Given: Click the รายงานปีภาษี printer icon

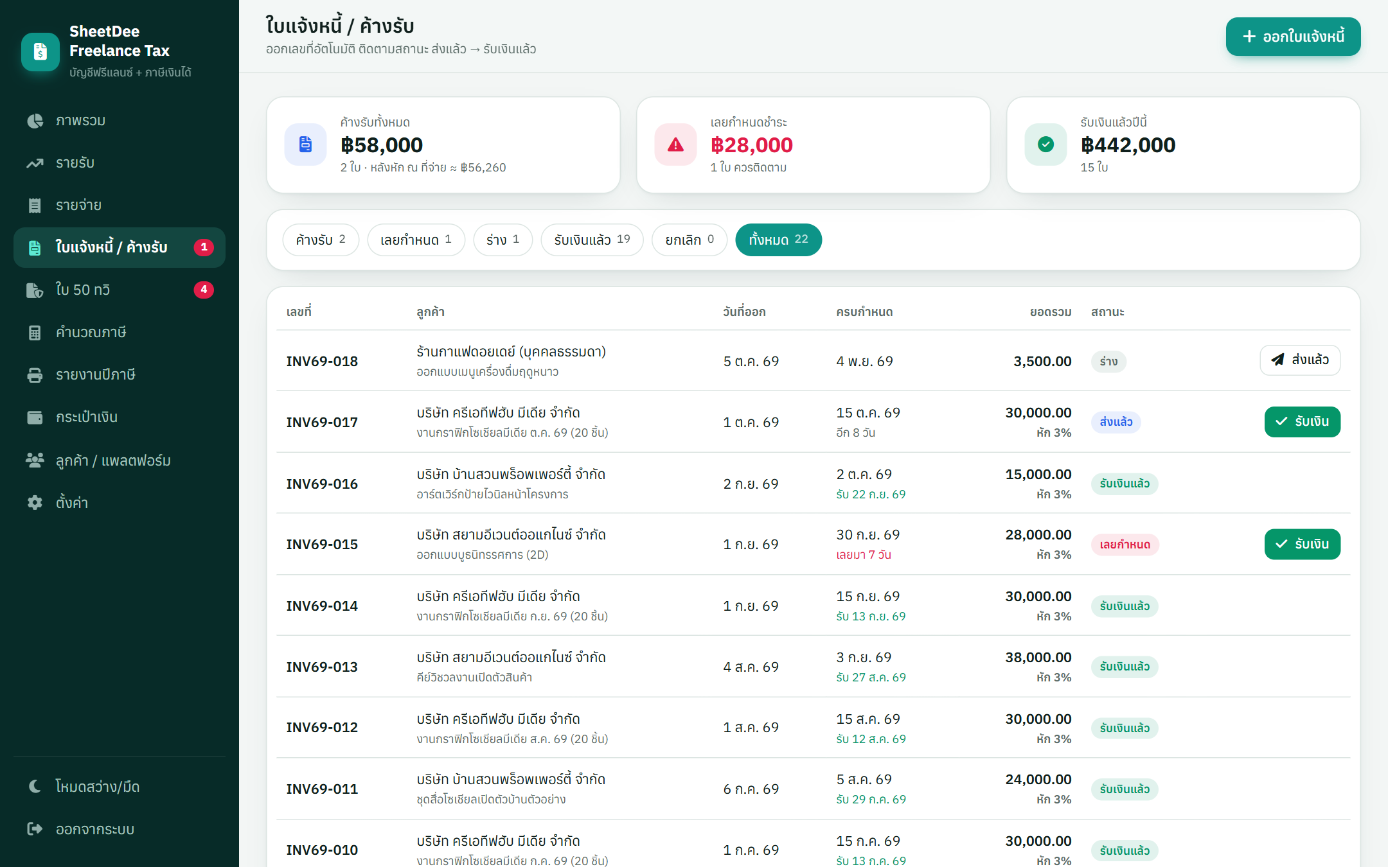Looking at the screenshot, I should point(35,375).
